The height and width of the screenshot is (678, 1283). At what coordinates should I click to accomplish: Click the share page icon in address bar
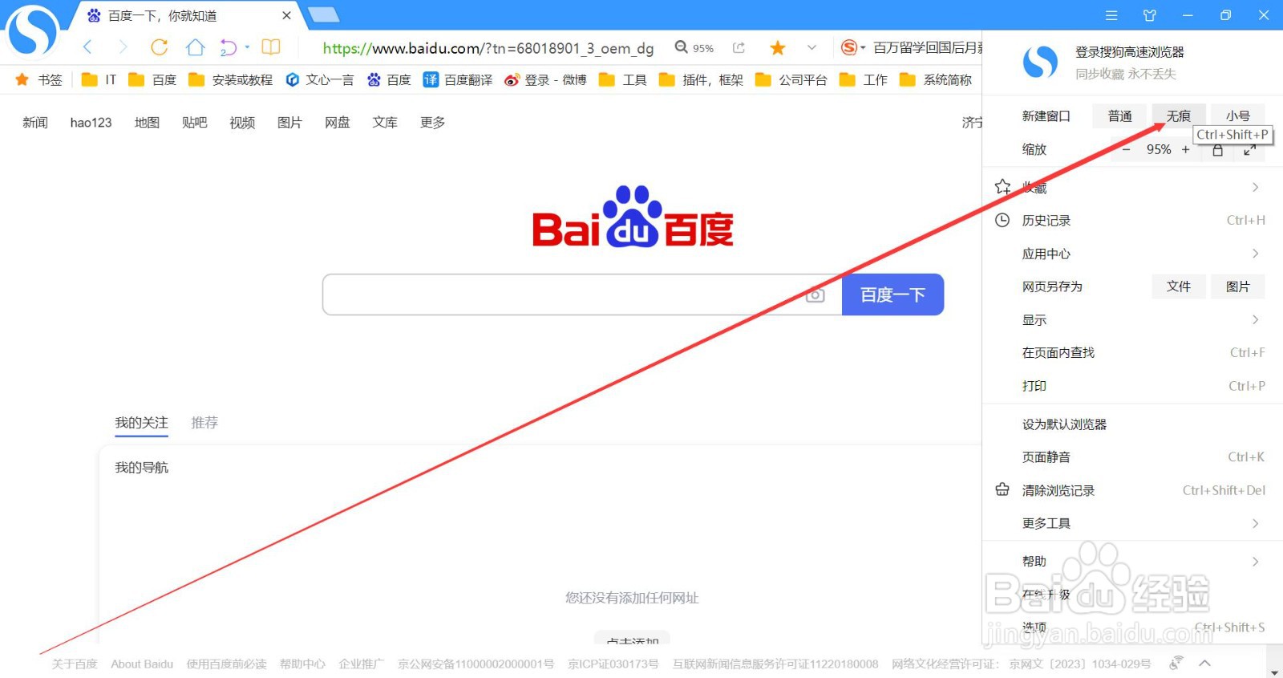click(739, 48)
